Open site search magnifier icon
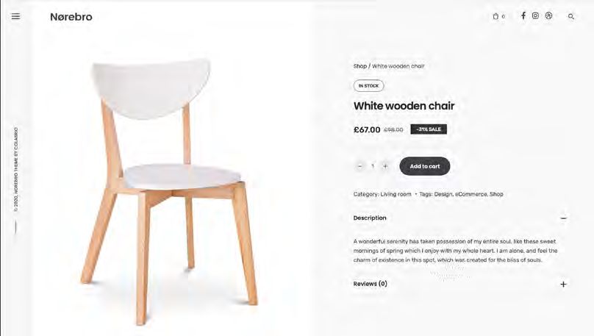Viewport: 594px width, 336px height. tap(571, 16)
